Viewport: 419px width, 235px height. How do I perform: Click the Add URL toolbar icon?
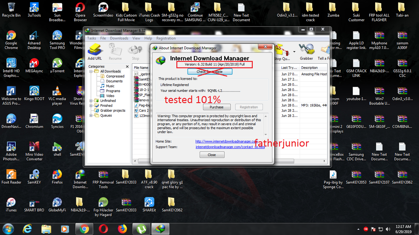[x=95, y=52]
